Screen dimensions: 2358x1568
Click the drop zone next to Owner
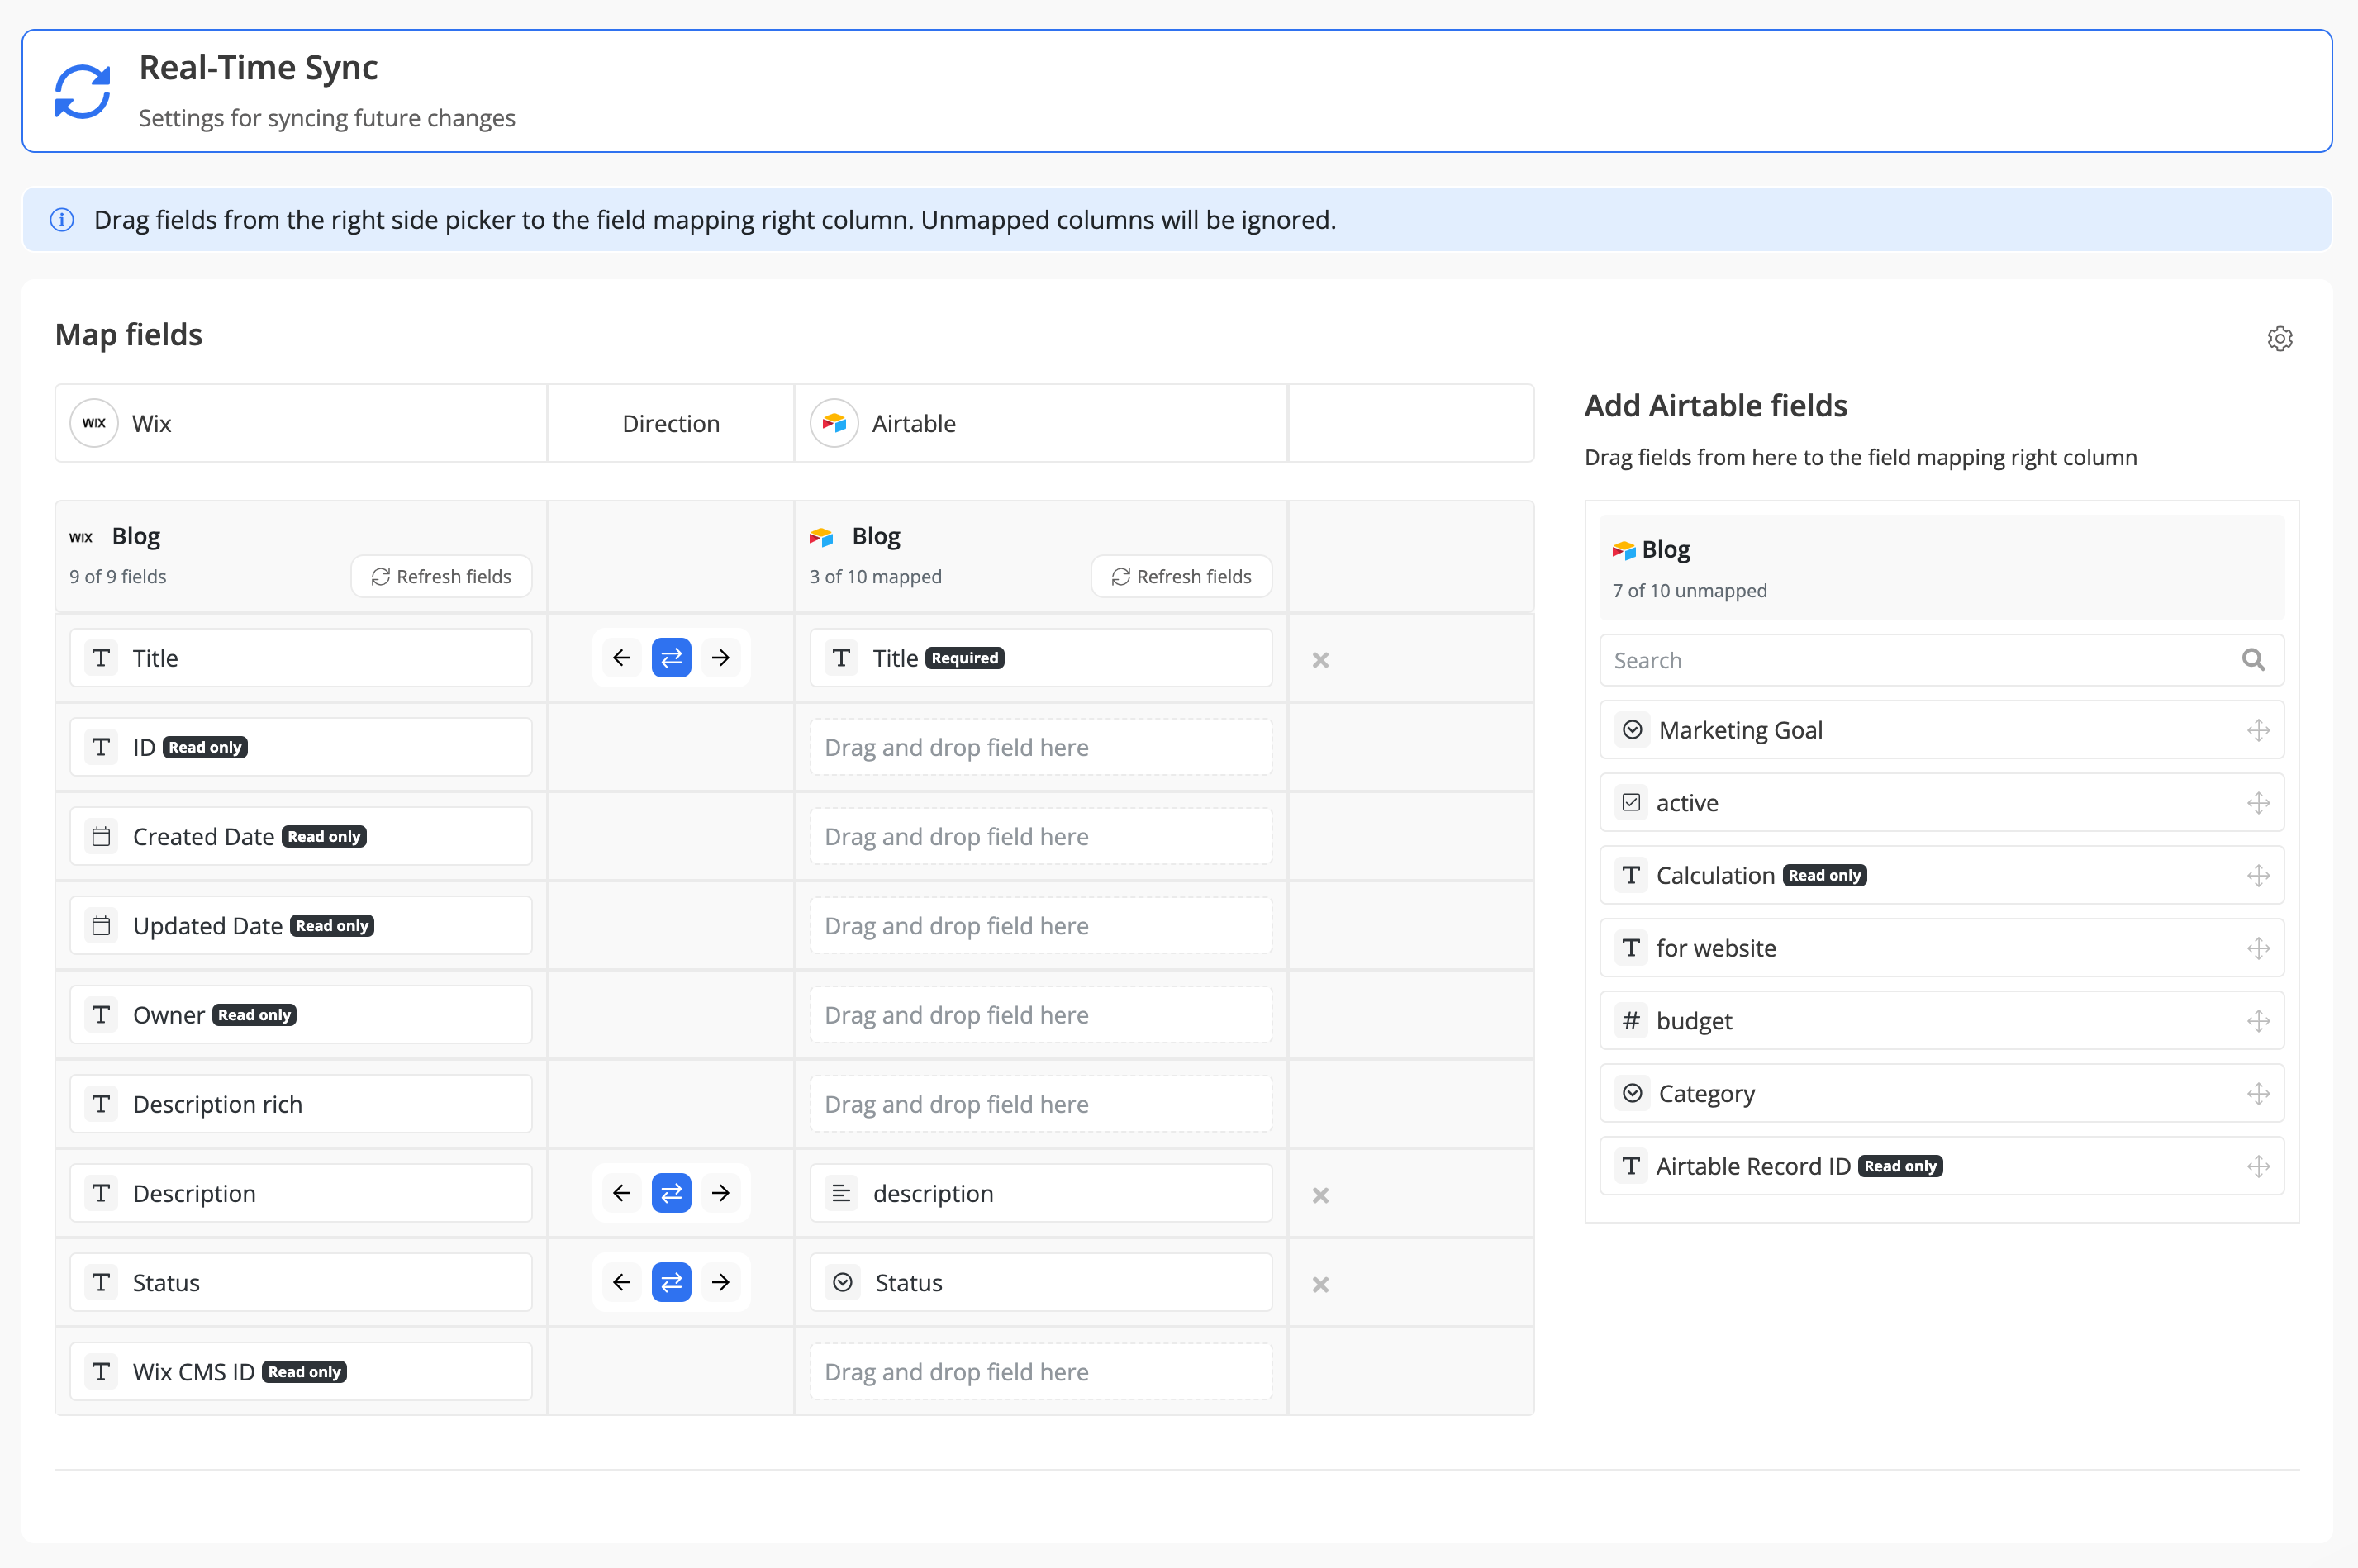point(1041,1015)
